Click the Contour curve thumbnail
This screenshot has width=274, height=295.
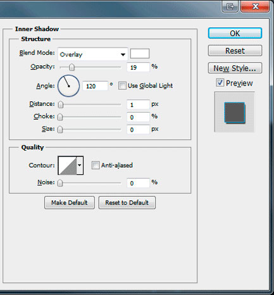[x=67, y=165]
